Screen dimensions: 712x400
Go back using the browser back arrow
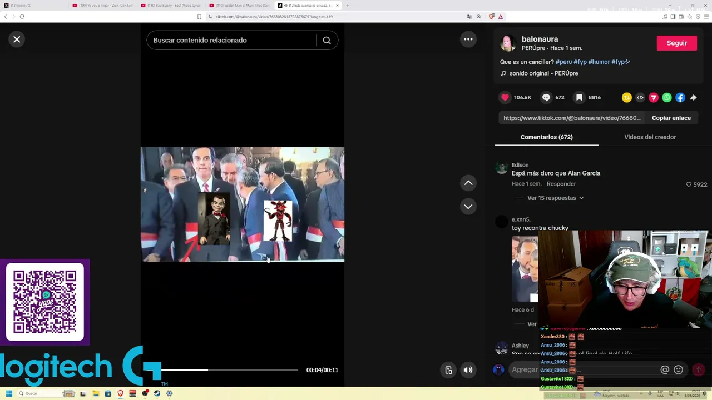[x=6, y=17]
